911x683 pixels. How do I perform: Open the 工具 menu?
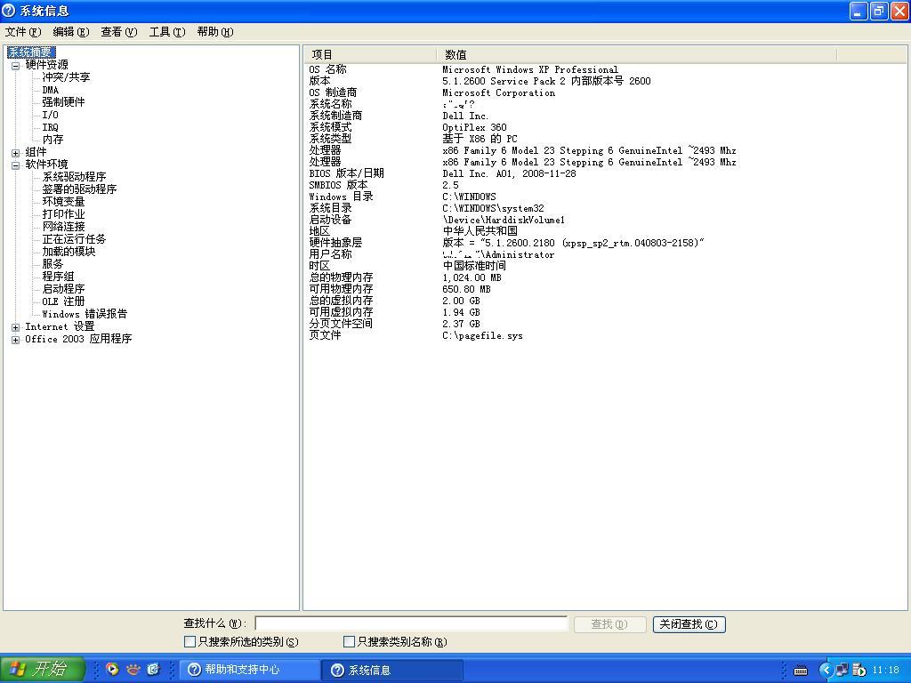[x=167, y=32]
